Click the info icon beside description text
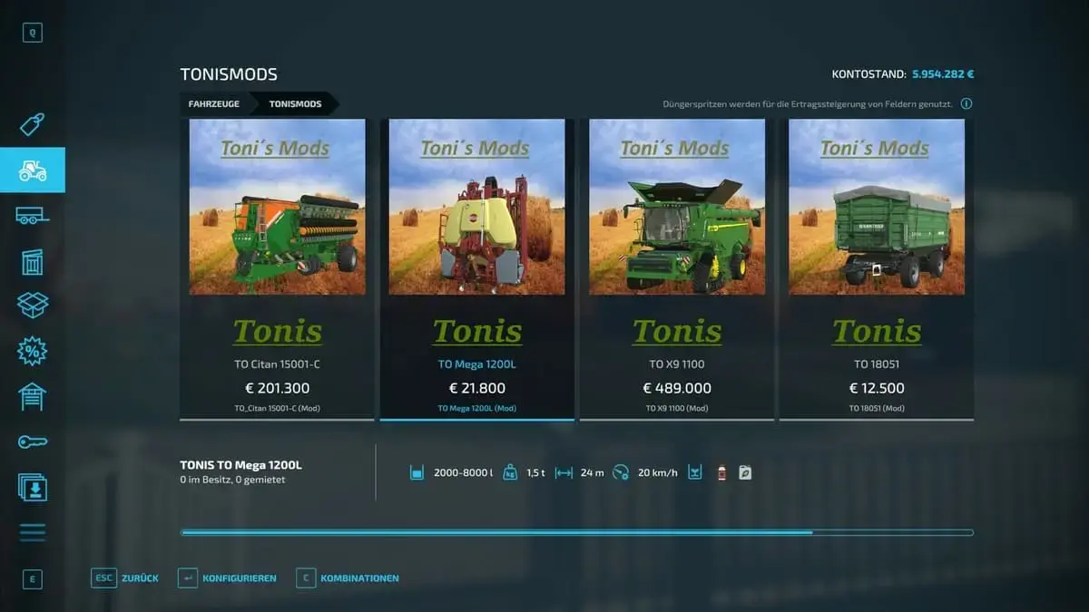1089x612 pixels. coord(966,103)
